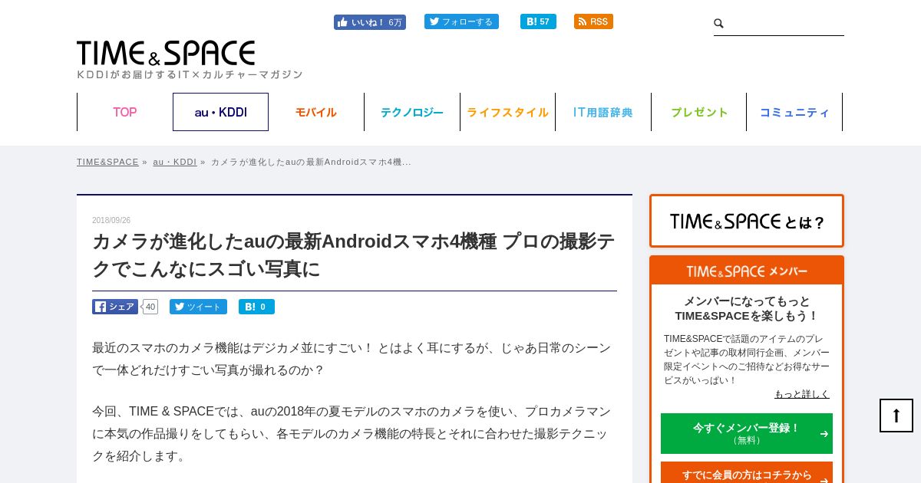Click the TIME&SPACE メンバー panel header
This screenshot has height=483, width=921.
tap(747, 271)
